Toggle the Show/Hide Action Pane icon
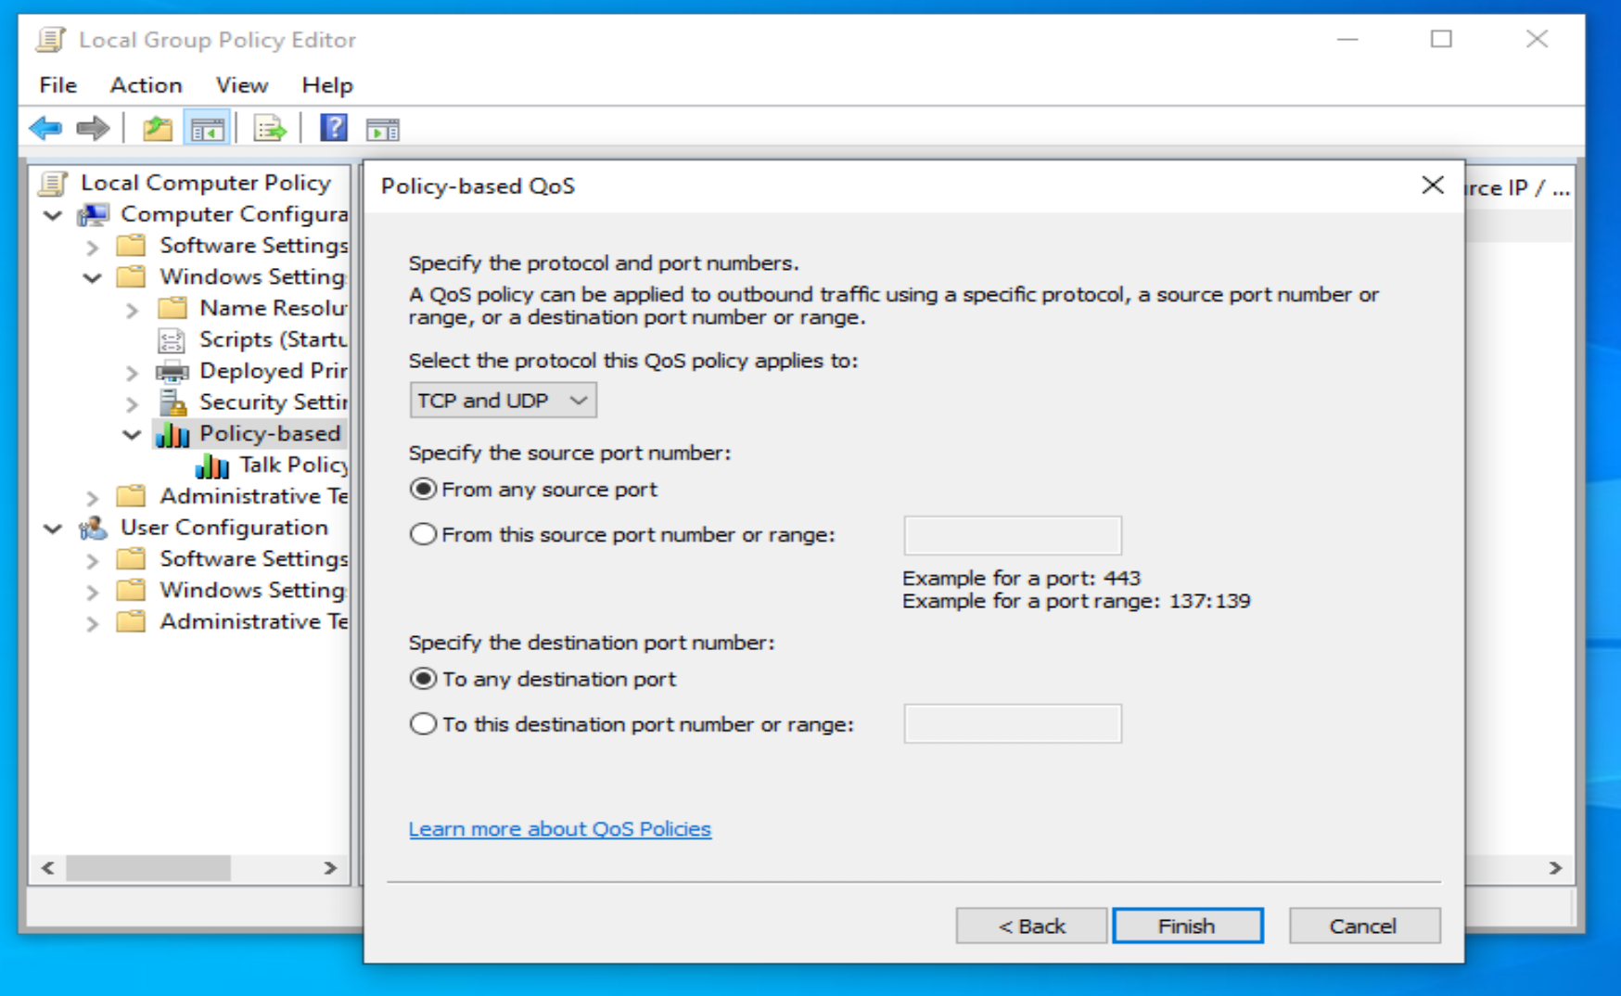The image size is (1621, 996). [x=382, y=130]
